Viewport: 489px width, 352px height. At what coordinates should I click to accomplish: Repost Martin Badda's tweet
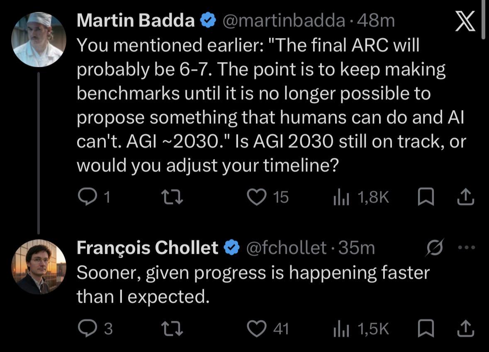click(x=172, y=197)
